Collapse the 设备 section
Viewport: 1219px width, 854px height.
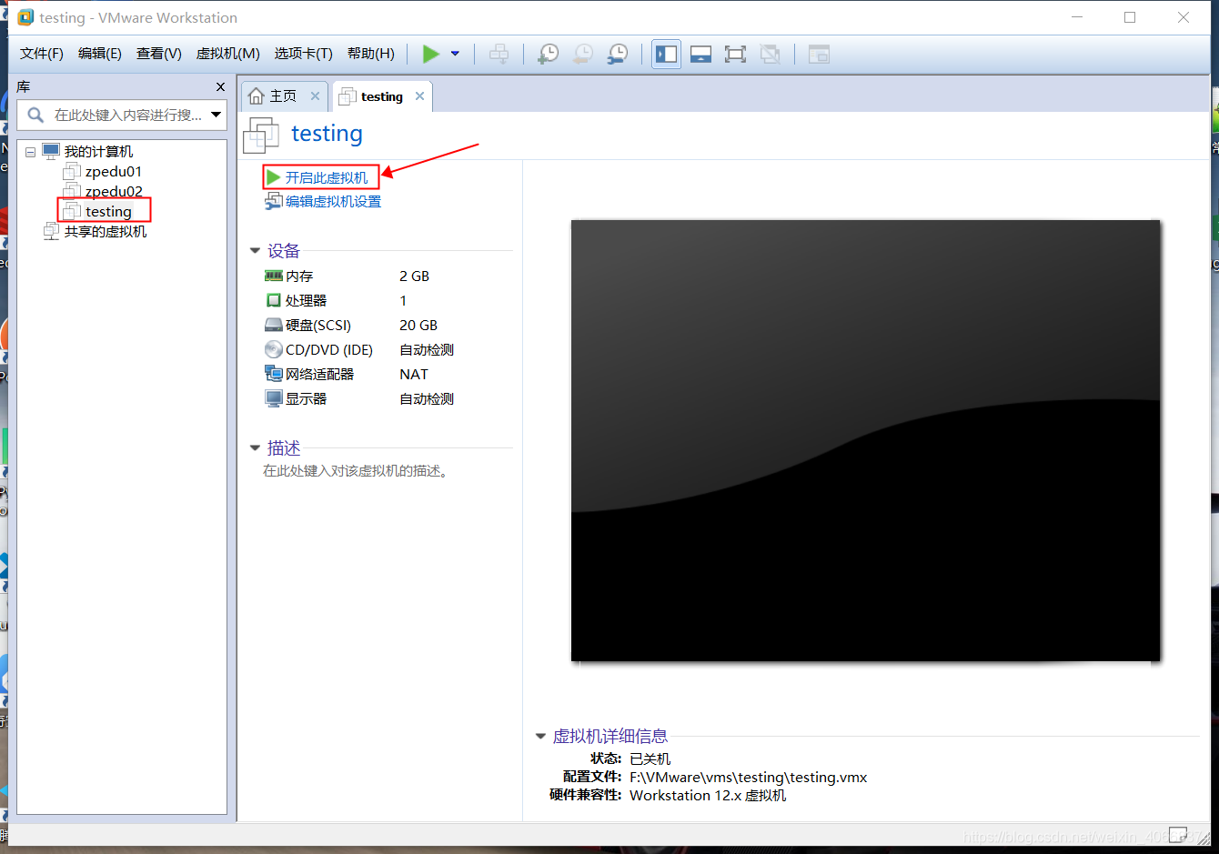(255, 250)
